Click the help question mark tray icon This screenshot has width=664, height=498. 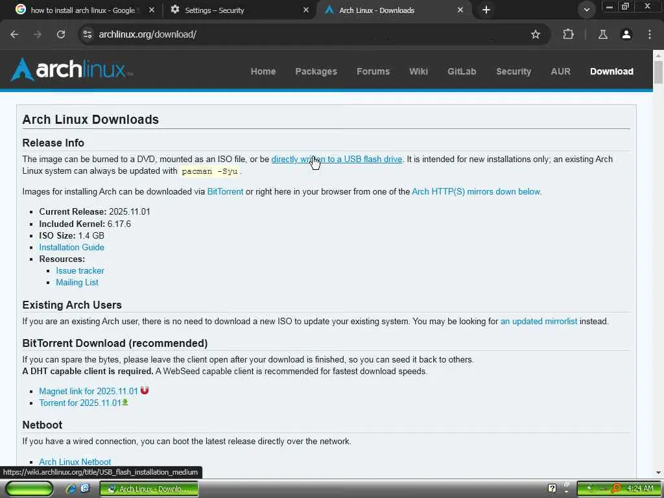(x=552, y=489)
